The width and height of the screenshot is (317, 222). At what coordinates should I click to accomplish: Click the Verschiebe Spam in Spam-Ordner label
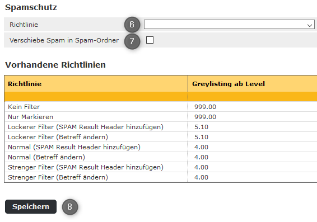coord(64,40)
